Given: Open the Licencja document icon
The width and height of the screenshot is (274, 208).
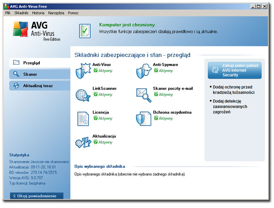Looking at the screenshot, I should (83, 119).
